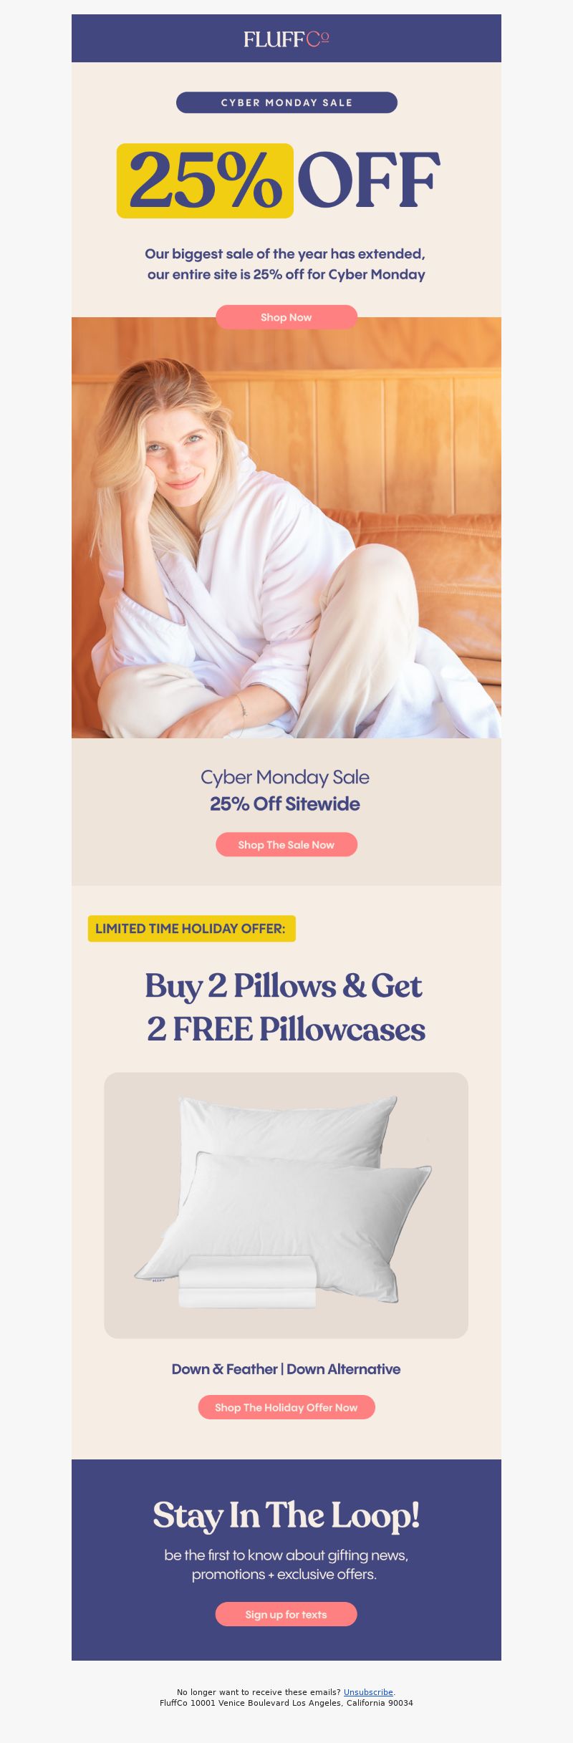Click the large OFF headline text
The height and width of the screenshot is (1743, 573).
pyautogui.click(x=368, y=181)
